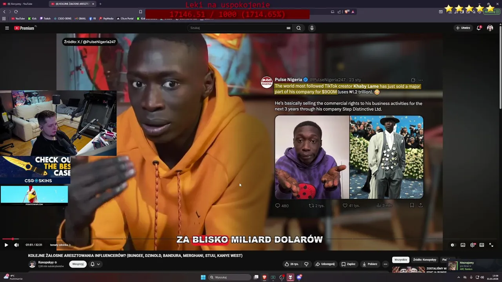Click the taskbar Wyszukaj search box
The width and height of the screenshot is (502, 282).
229,277
